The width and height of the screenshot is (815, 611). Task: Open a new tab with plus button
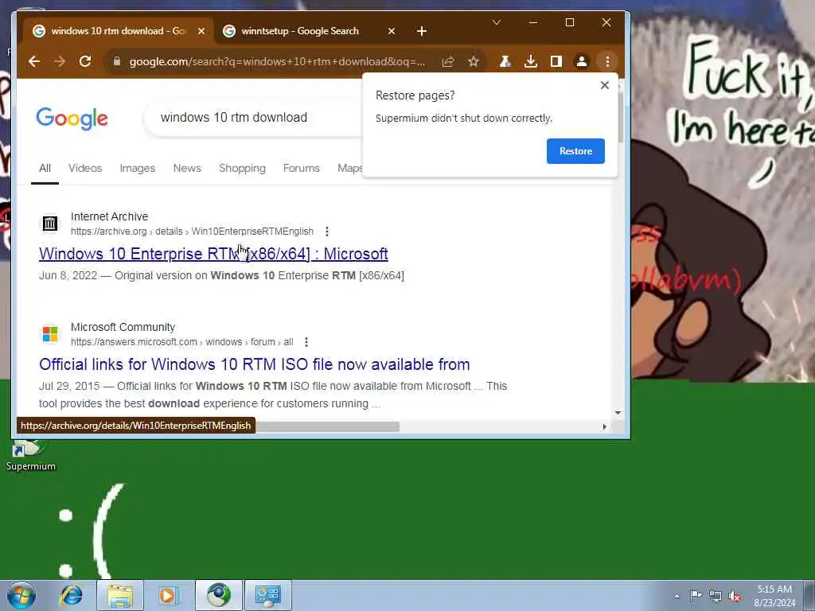(422, 31)
